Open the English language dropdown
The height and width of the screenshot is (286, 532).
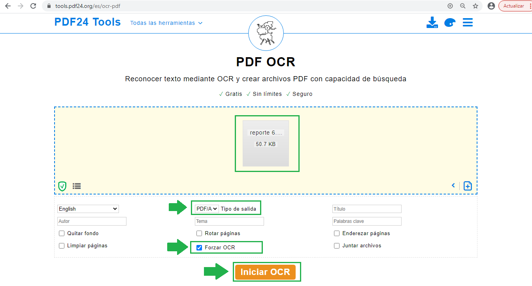pyautogui.click(x=88, y=209)
